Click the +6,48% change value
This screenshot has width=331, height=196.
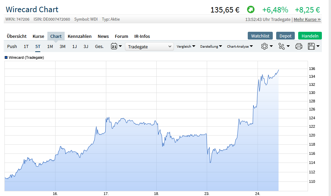pyautogui.click(x=275, y=10)
